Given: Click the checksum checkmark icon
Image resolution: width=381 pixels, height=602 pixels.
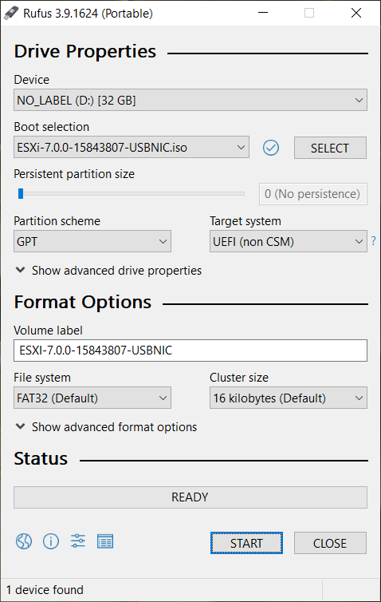Looking at the screenshot, I should point(271,148).
